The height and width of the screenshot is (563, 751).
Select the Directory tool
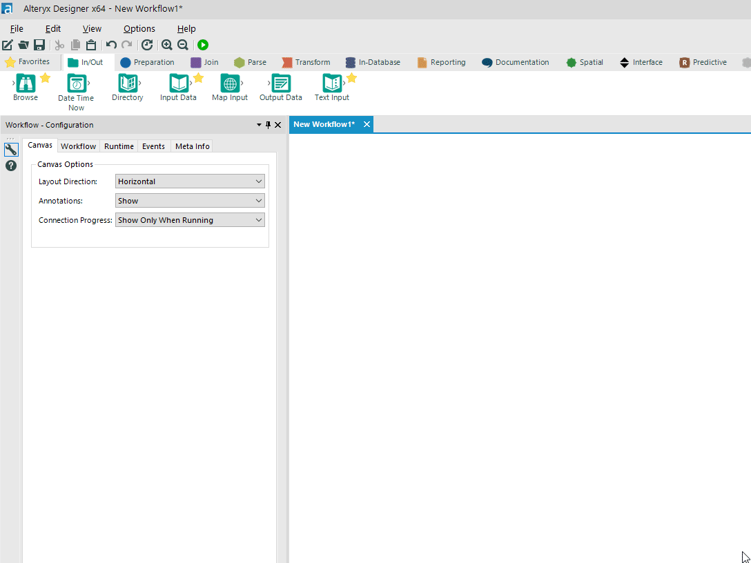[128, 88]
